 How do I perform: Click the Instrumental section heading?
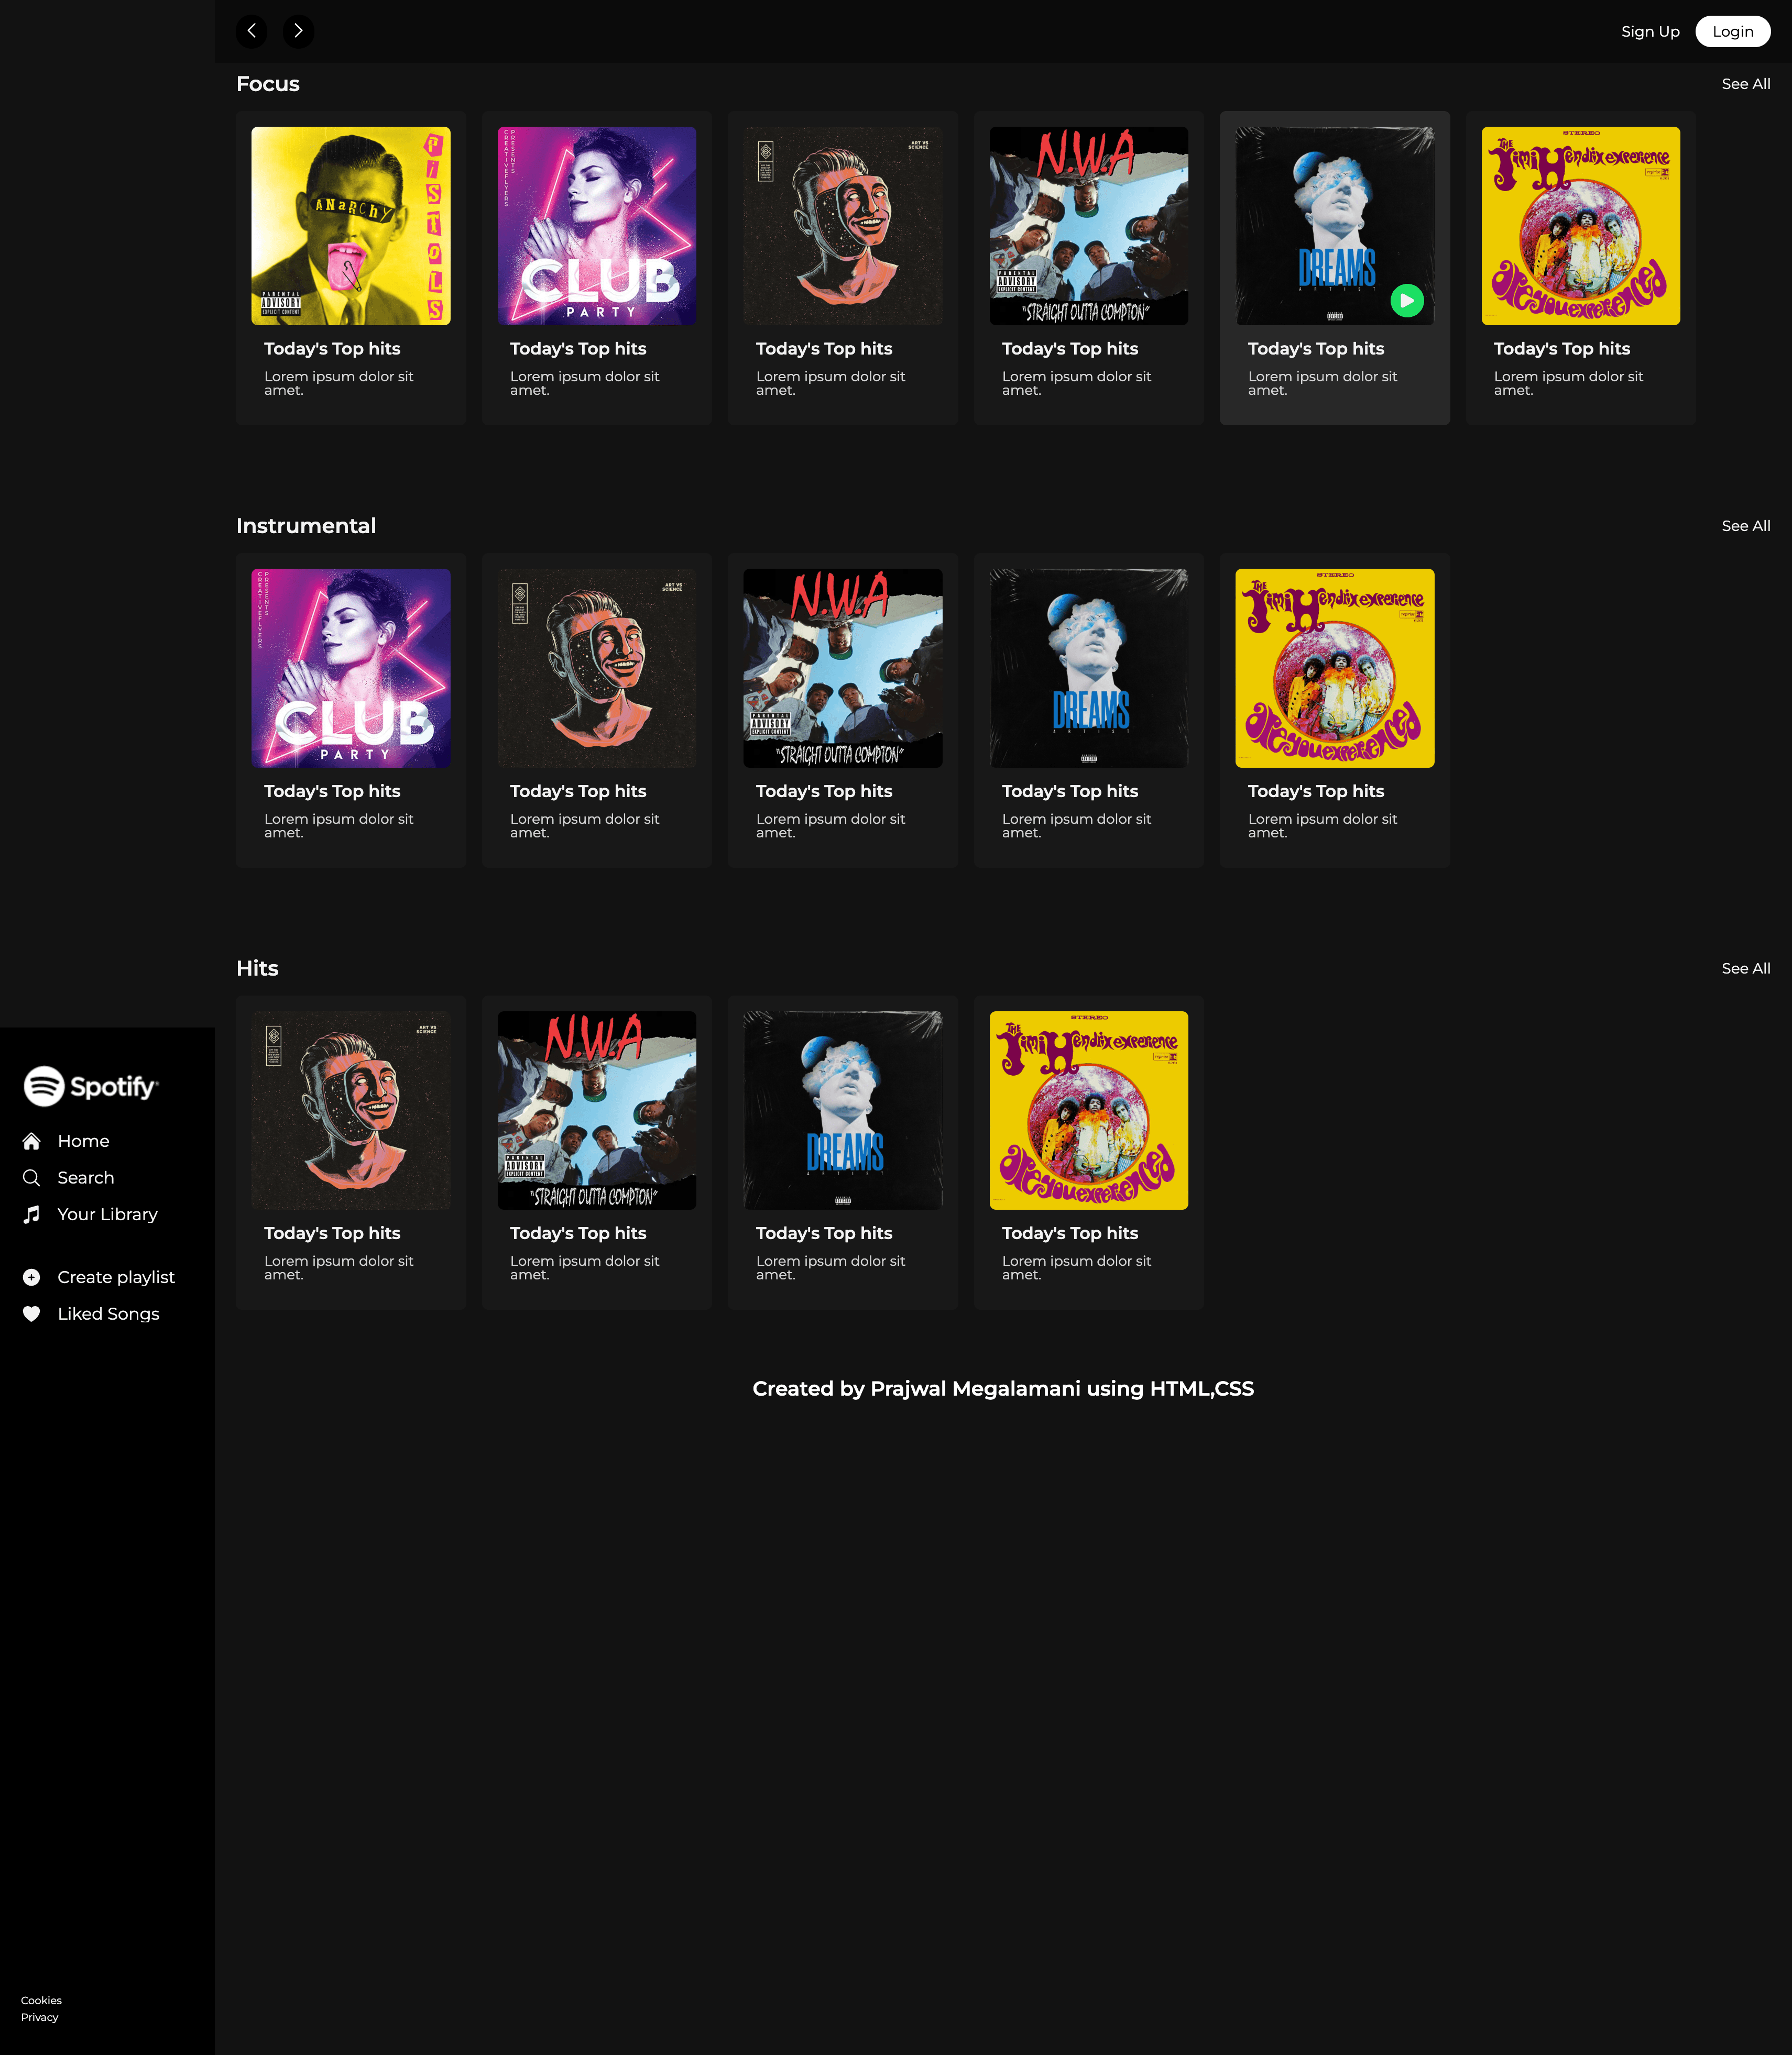coord(306,526)
